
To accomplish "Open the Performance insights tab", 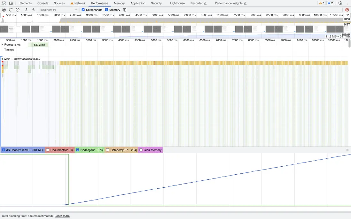I will pyautogui.click(x=230, y=3).
